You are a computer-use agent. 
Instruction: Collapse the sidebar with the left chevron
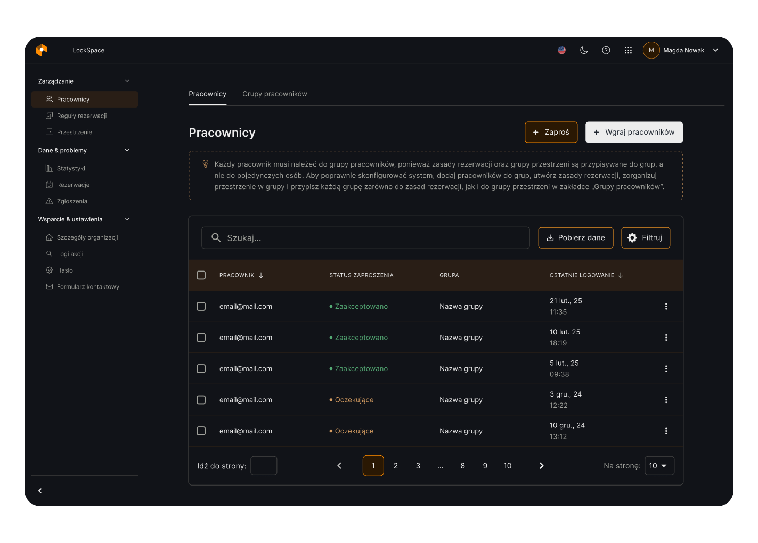coord(40,491)
